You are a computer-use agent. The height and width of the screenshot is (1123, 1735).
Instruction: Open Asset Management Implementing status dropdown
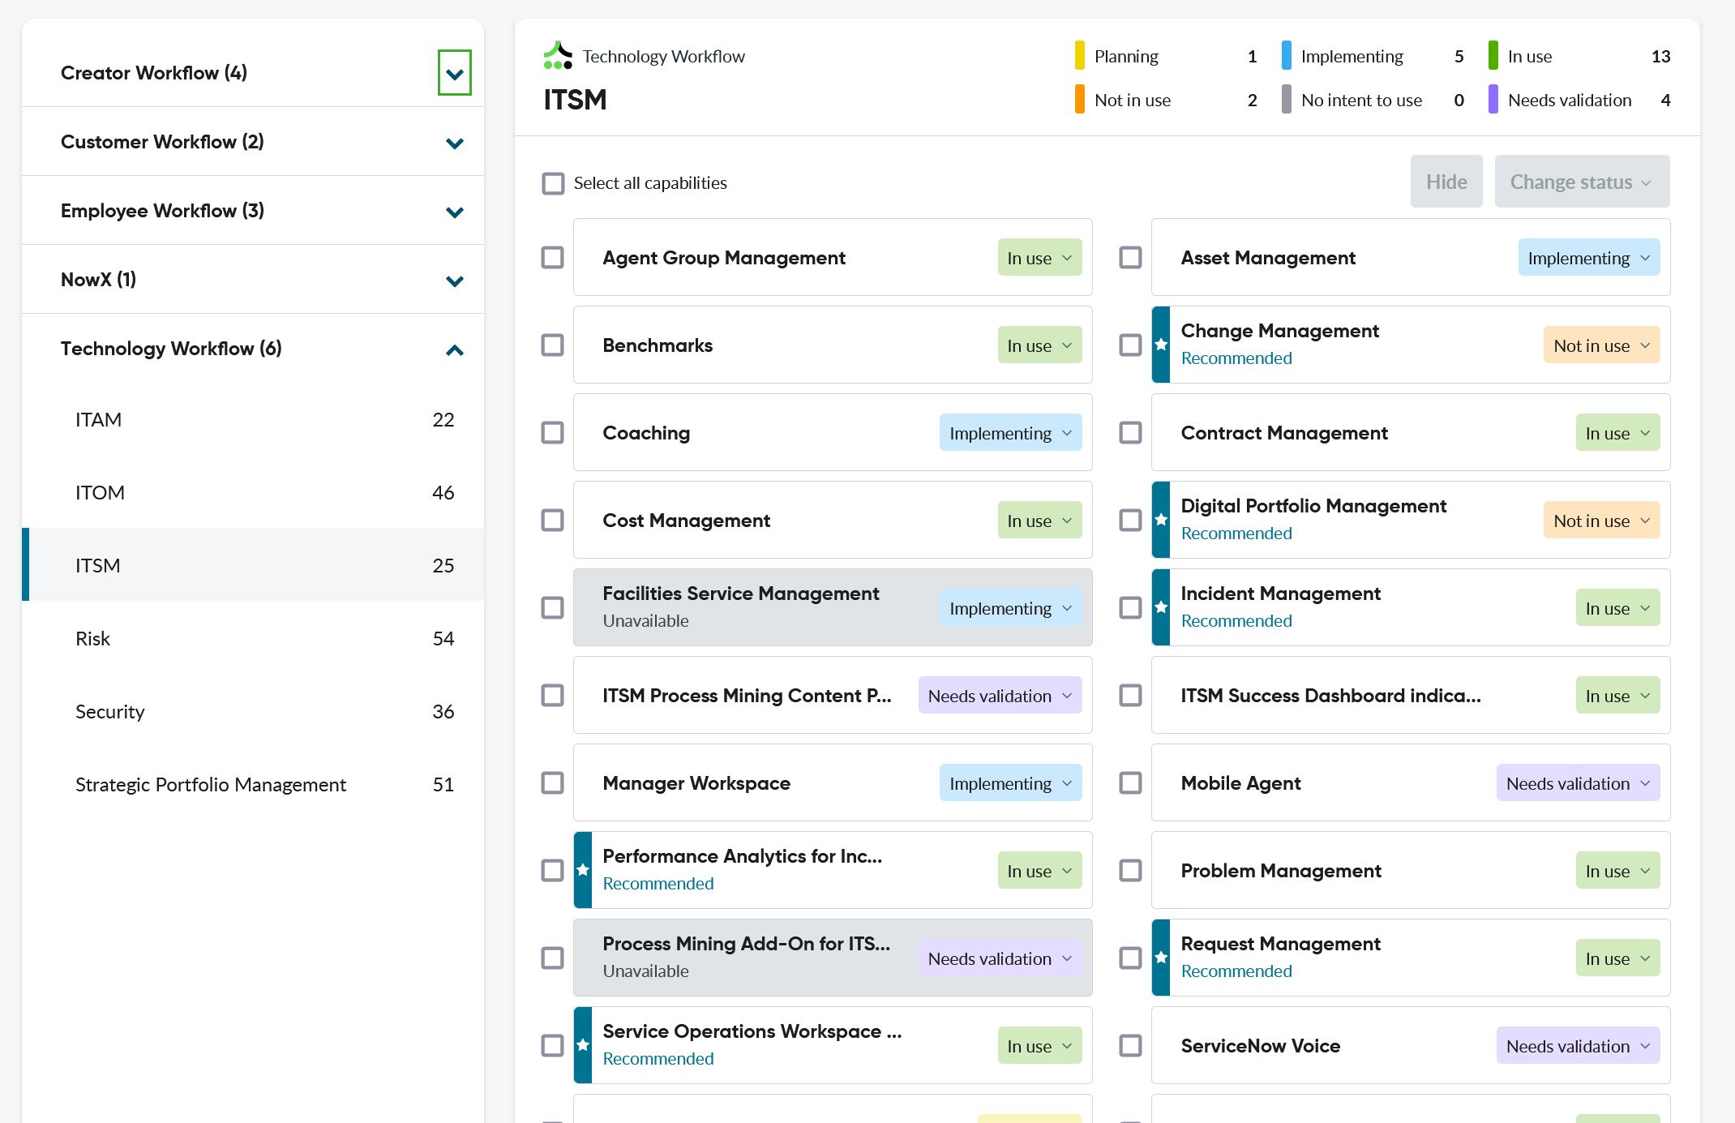click(x=1589, y=258)
